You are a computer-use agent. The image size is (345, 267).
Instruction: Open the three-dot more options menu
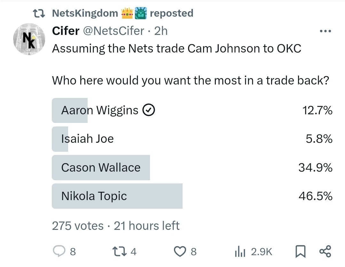[325, 31]
